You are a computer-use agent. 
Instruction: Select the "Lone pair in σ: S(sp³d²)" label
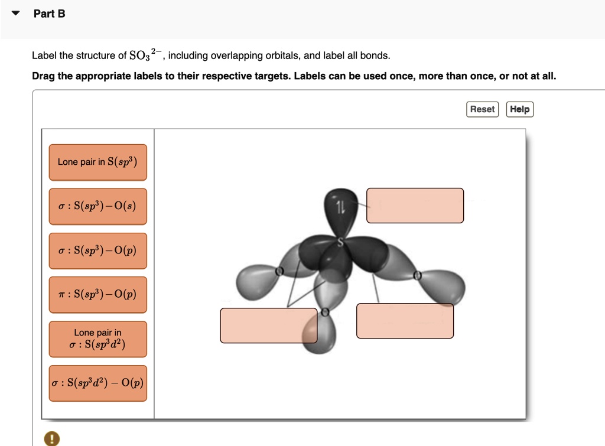[x=97, y=338]
